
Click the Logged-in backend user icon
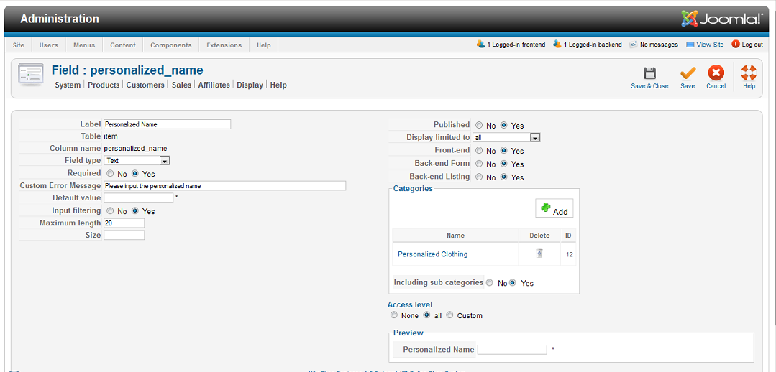pyautogui.click(x=557, y=44)
